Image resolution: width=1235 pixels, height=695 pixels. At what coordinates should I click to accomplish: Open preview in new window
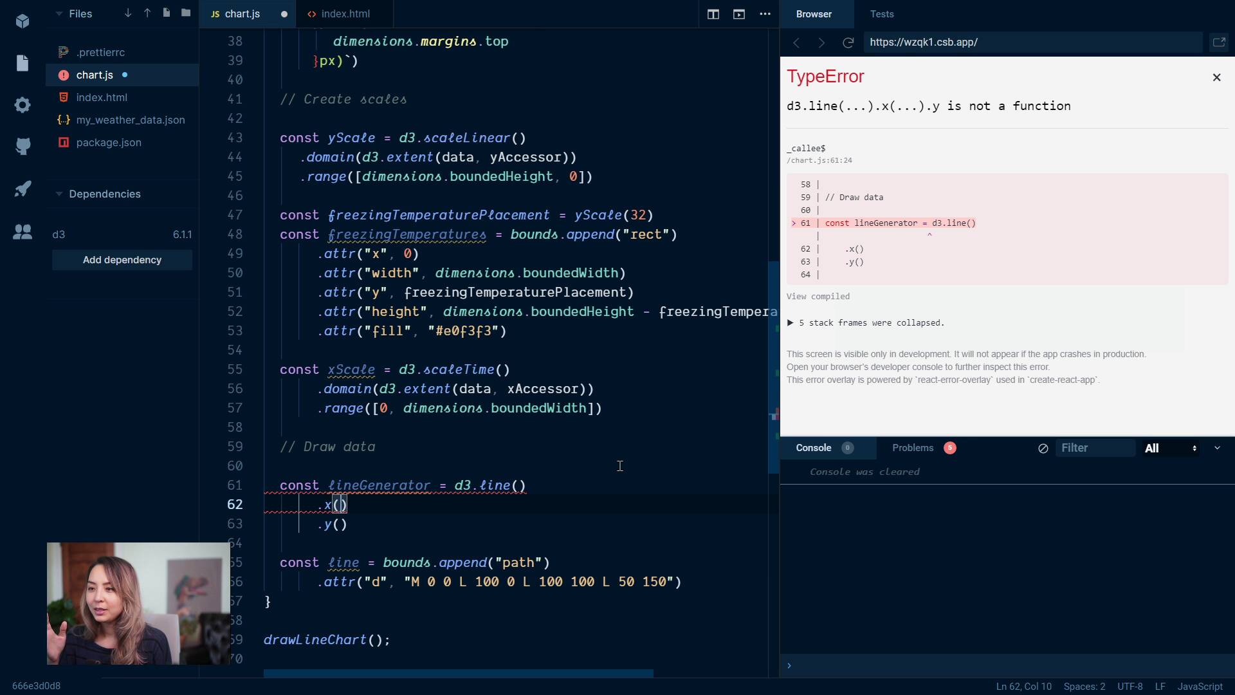click(x=1218, y=42)
